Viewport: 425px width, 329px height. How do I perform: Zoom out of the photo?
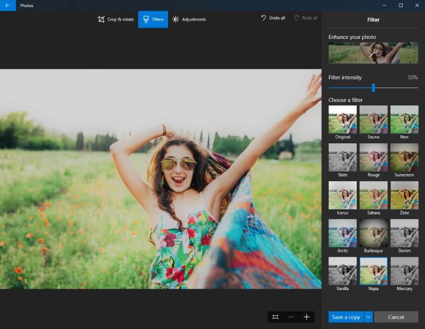pos(291,317)
